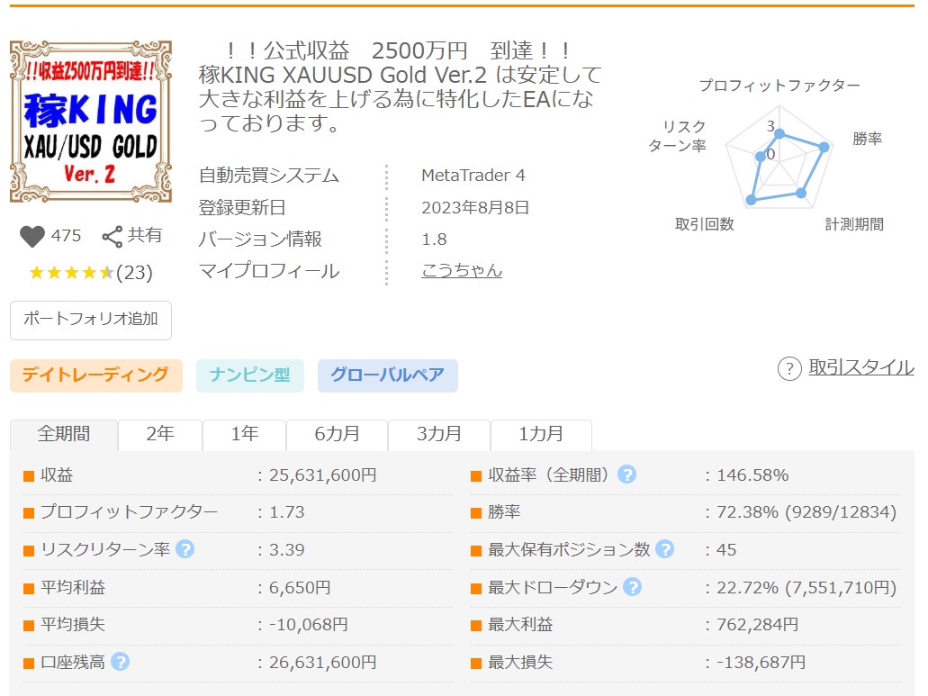Viewport: 928px width, 696px height.
Task: Click the 稼KING XAU/USD GOLD product thumbnail
Action: (x=90, y=121)
